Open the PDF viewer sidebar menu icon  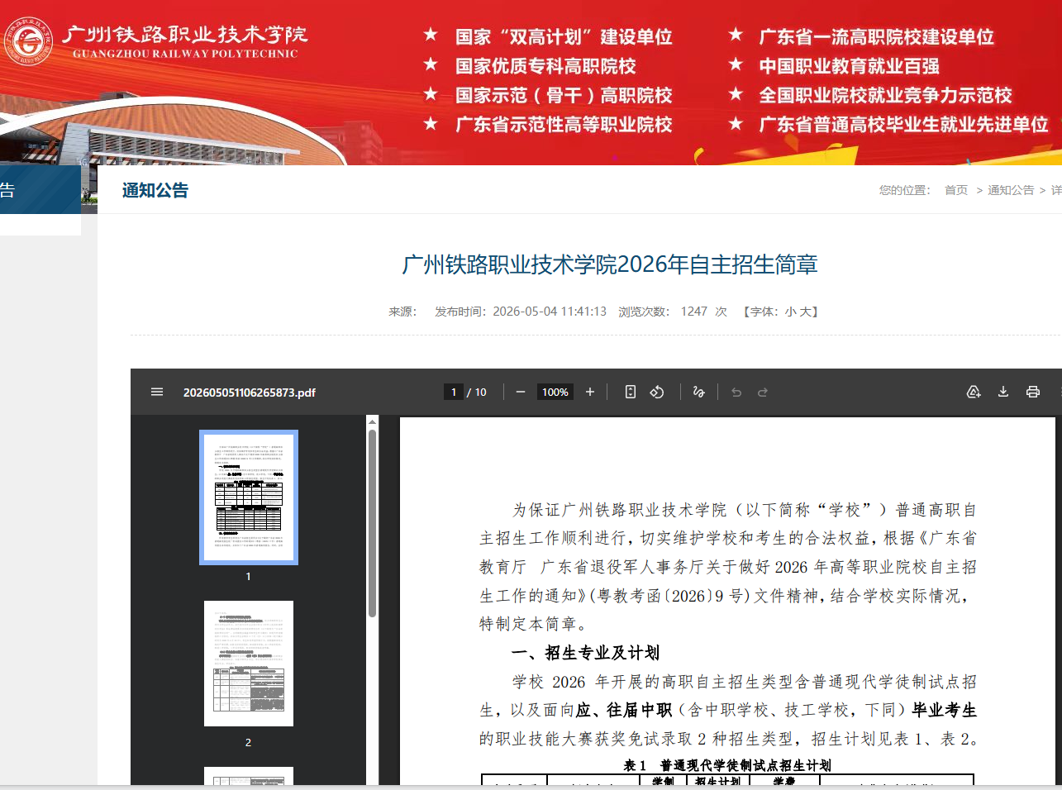157,392
